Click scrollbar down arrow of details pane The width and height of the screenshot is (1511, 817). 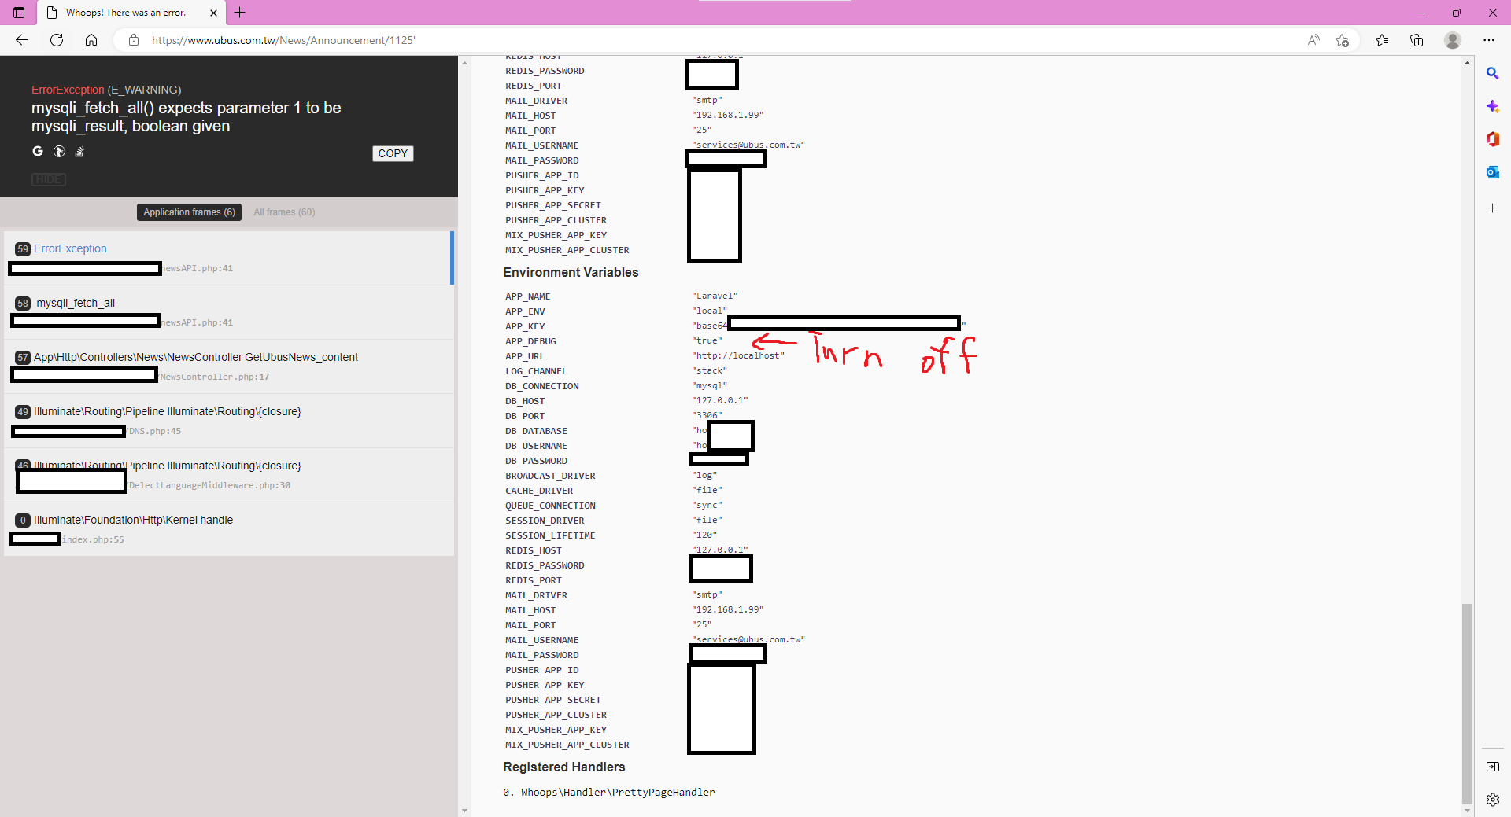(1467, 810)
